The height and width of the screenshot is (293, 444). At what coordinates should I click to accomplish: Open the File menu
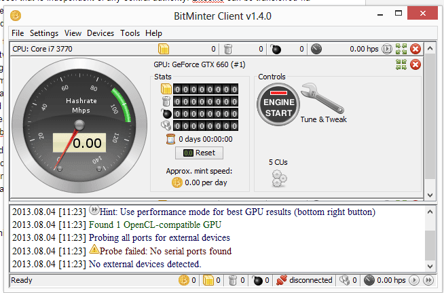tap(18, 33)
